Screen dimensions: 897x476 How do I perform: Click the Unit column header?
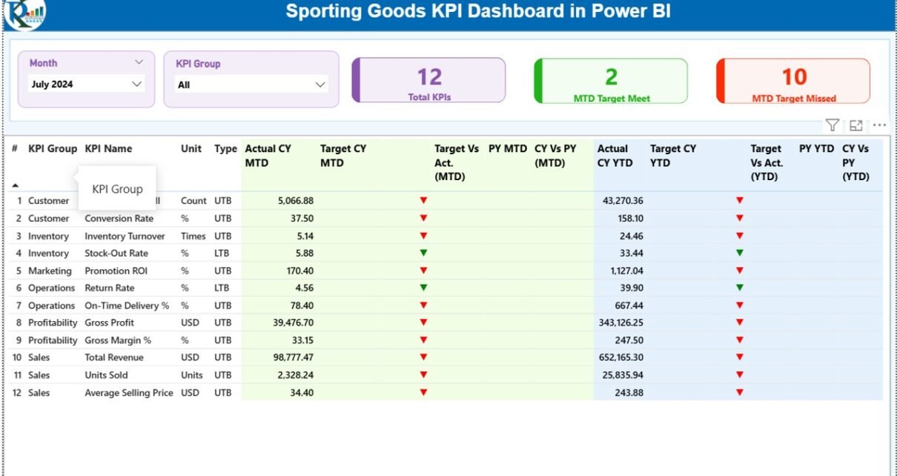coord(191,149)
